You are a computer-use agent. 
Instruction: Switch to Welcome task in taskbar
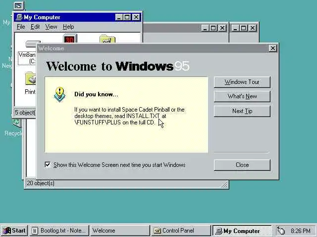[x=120, y=231]
